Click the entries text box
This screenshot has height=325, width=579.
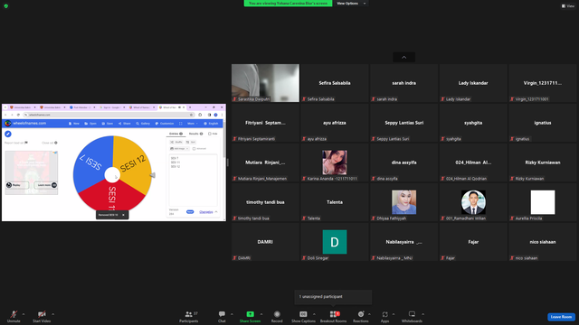click(193, 181)
